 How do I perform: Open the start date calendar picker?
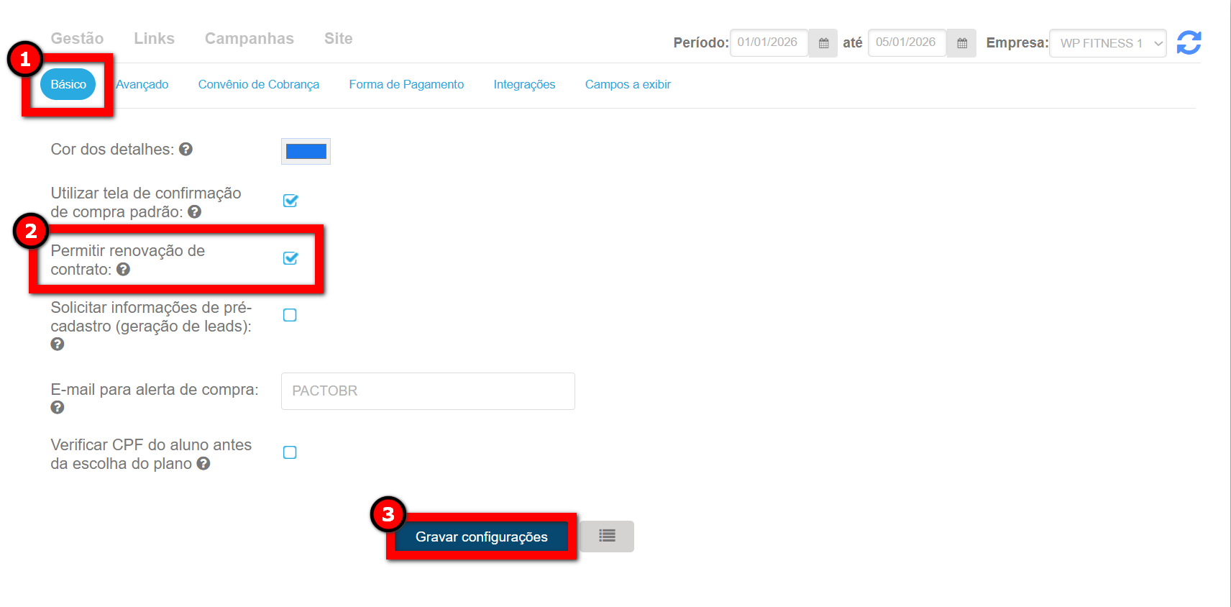coord(823,43)
